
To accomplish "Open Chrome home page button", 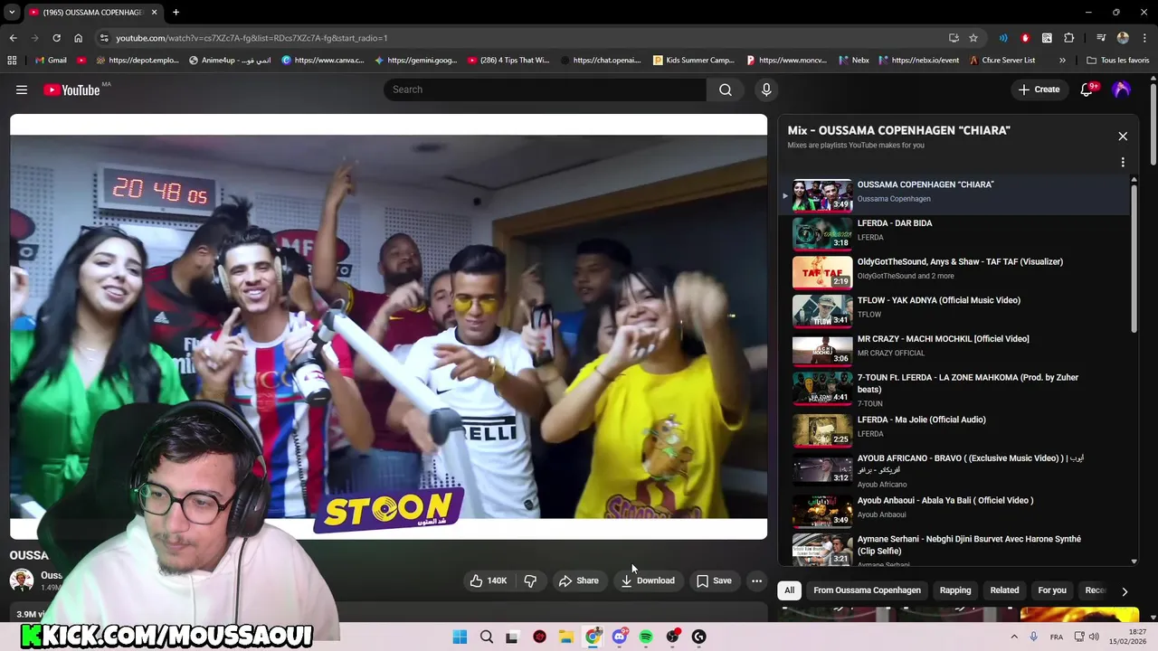I will (78, 38).
